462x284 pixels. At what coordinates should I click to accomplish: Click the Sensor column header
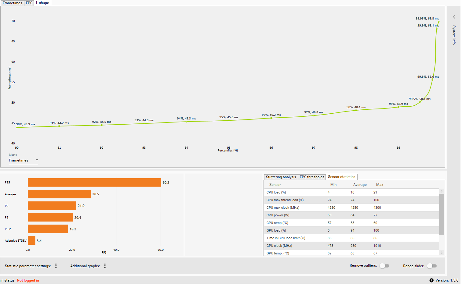pos(275,185)
